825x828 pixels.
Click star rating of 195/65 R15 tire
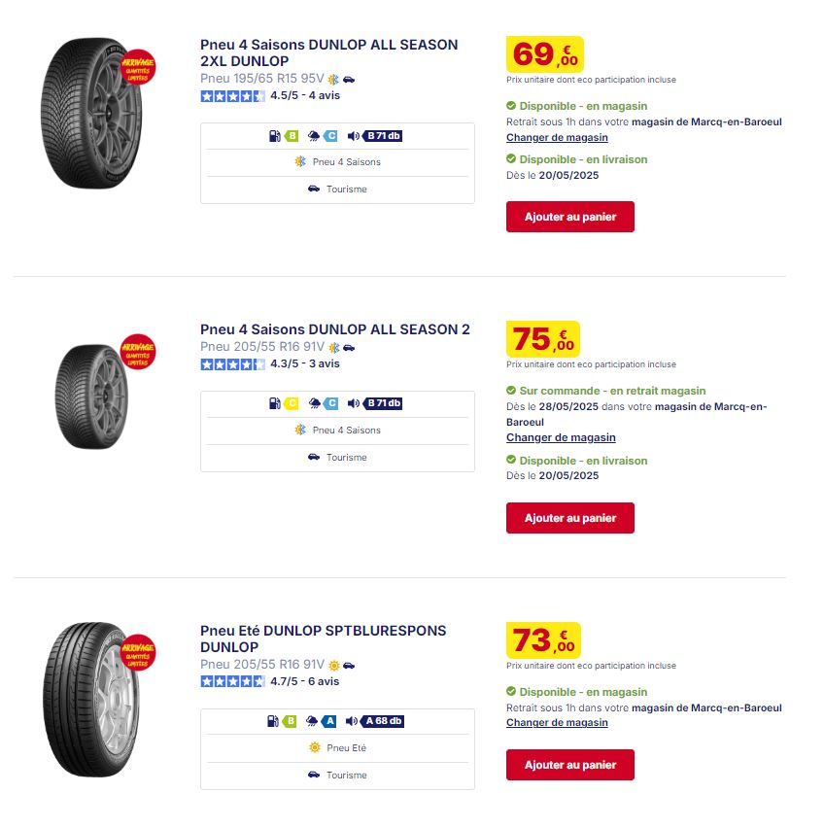[232, 96]
